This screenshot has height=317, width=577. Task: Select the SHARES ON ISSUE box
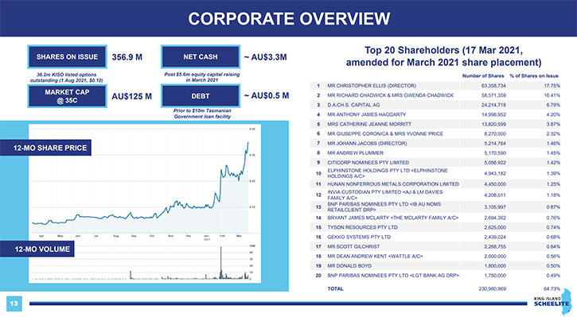coord(67,57)
